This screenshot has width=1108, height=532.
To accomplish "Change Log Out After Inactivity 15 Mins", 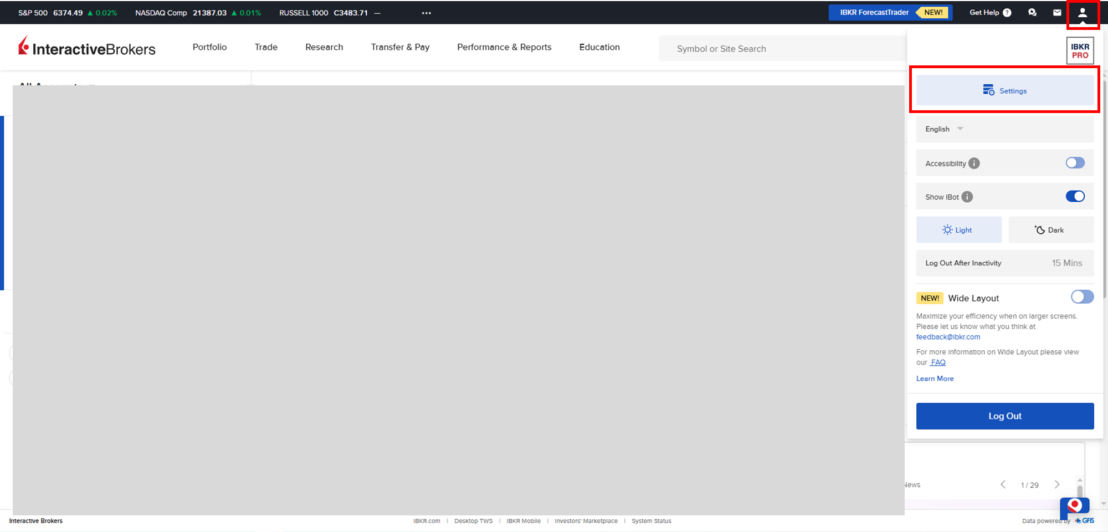I will 1066,263.
